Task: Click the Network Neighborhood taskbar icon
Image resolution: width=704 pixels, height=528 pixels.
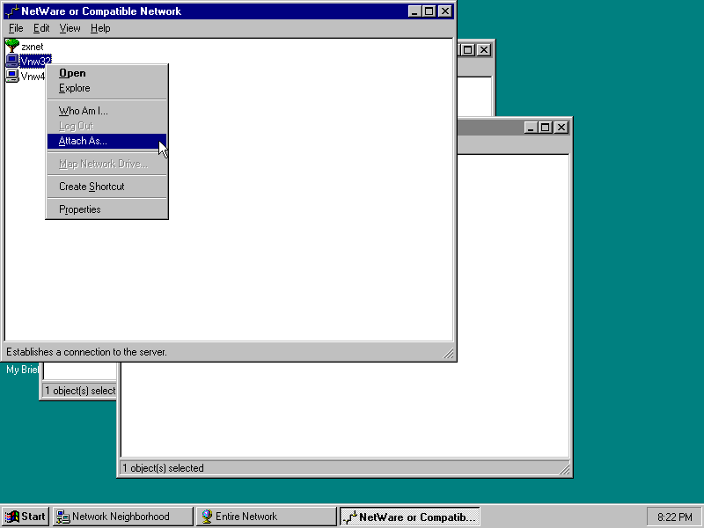Action: pos(62,517)
